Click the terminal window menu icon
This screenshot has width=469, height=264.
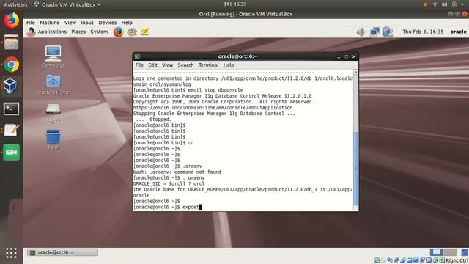(137, 56)
